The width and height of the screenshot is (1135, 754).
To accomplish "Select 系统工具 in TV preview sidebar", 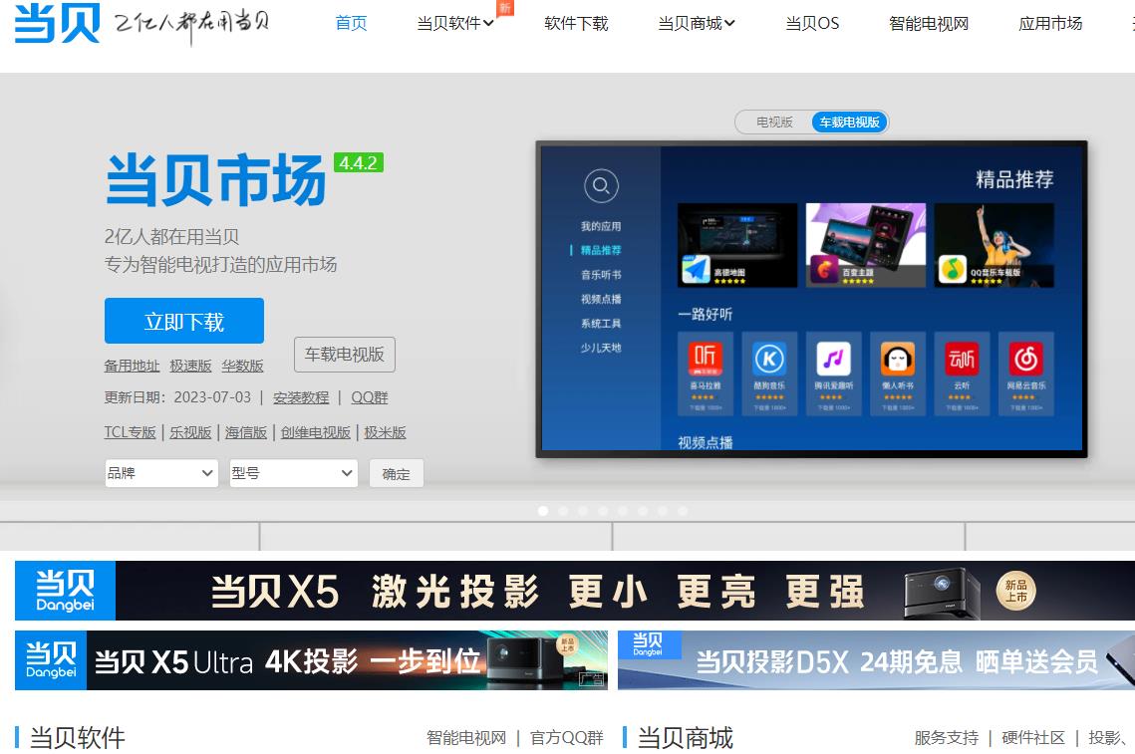I will pos(601,324).
